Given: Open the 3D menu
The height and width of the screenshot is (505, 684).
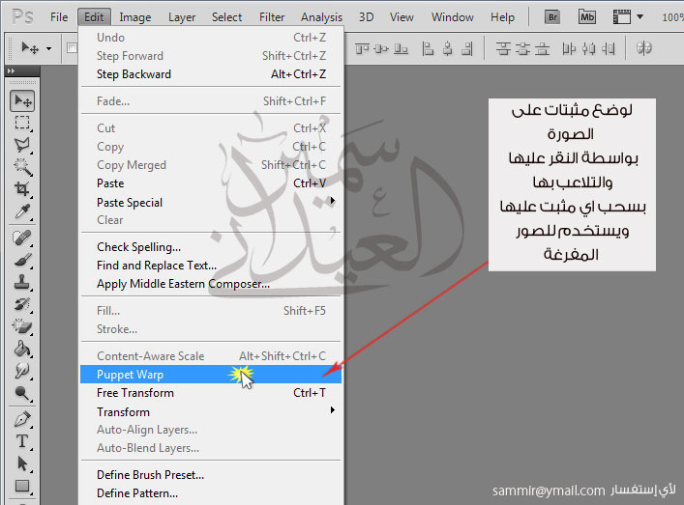Looking at the screenshot, I should [x=367, y=17].
